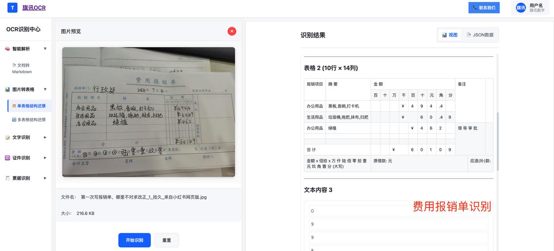
Task: Click the 开始识别 button
Action: 134,240
